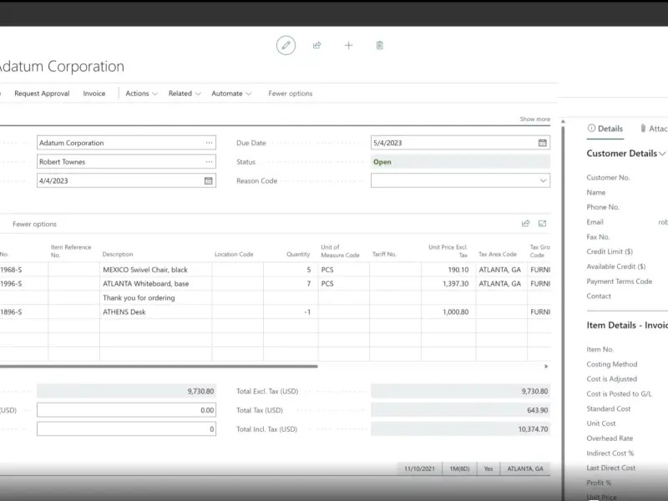Viewport: 668px width, 501px height.
Task: Expand the Actions menu
Action: coord(141,94)
